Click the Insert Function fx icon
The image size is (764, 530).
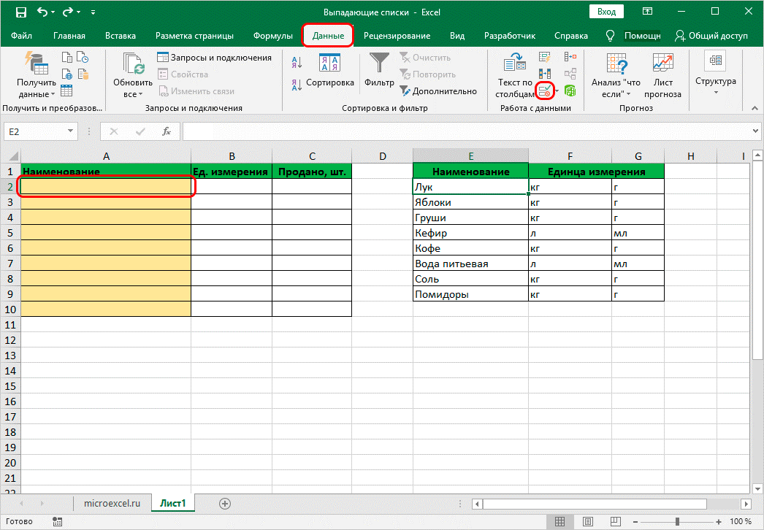click(167, 131)
